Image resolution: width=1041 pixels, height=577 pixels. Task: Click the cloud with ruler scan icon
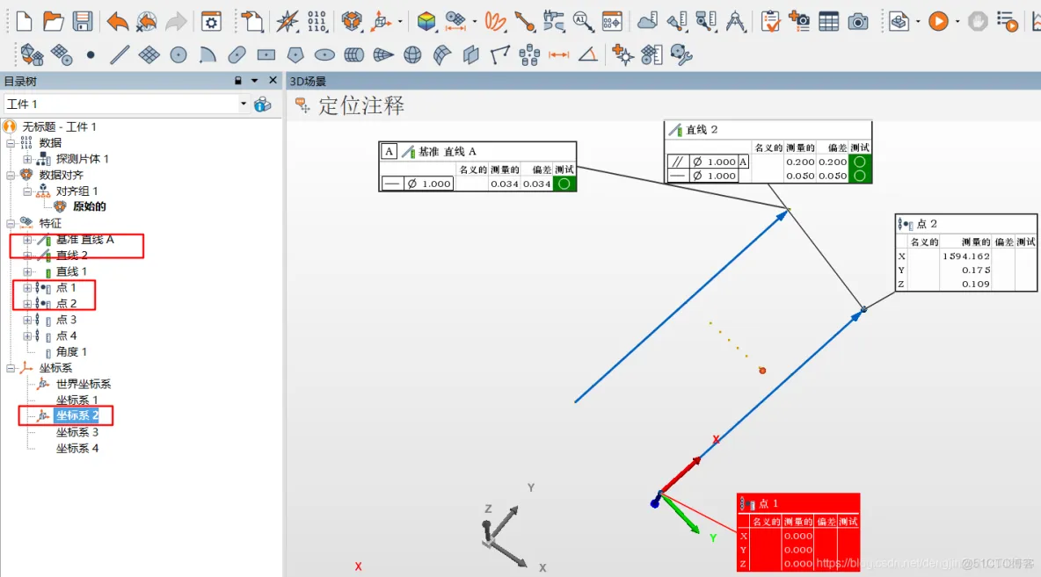647,21
